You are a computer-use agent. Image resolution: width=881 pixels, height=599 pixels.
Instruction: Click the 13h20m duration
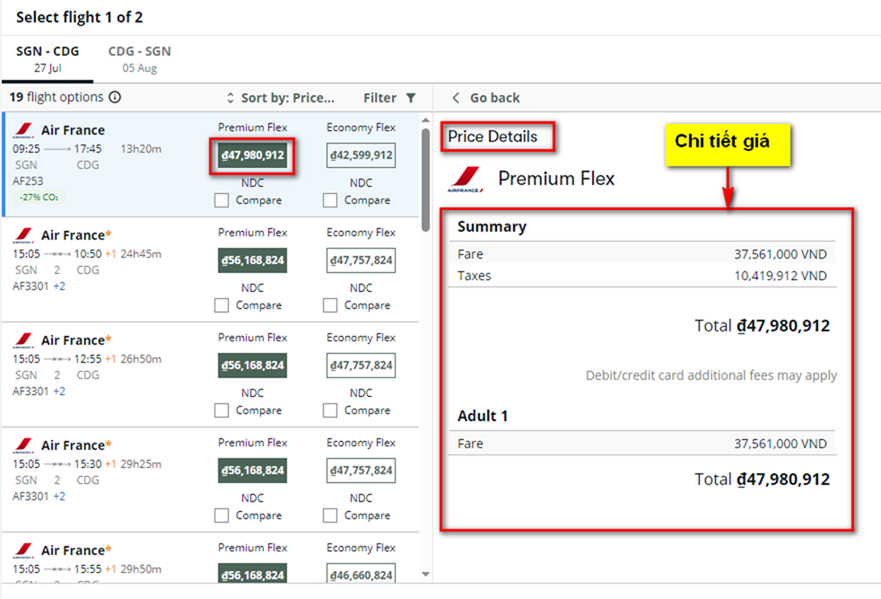click(141, 149)
